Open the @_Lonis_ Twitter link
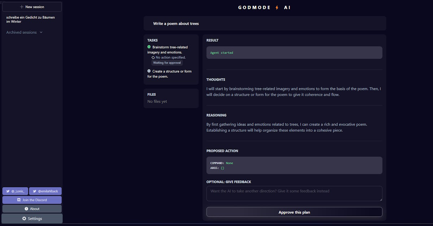 point(15,191)
